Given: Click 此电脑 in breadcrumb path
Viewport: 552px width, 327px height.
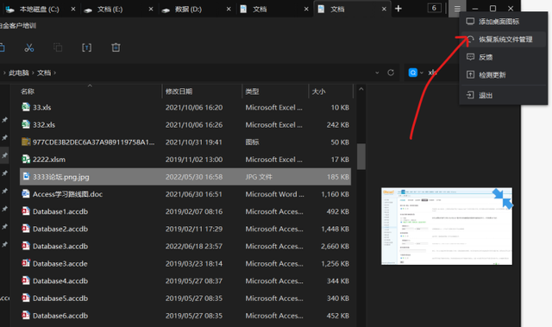Looking at the screenshot, I should click(x=19, y=72).
